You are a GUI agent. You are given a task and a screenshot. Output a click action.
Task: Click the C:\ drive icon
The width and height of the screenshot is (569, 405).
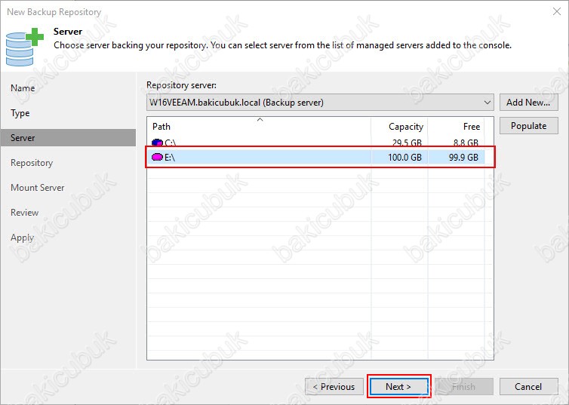pyautogui.click(x=157, y=143)
